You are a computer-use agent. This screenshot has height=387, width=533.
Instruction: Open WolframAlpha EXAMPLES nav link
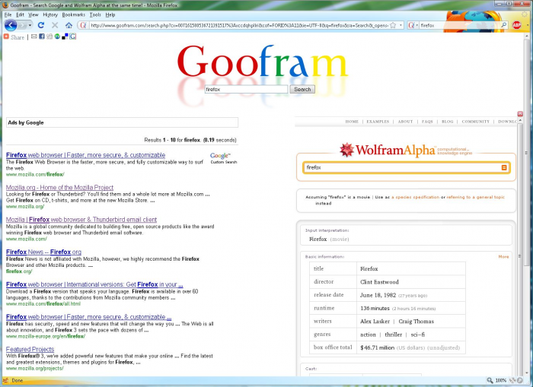378,122
